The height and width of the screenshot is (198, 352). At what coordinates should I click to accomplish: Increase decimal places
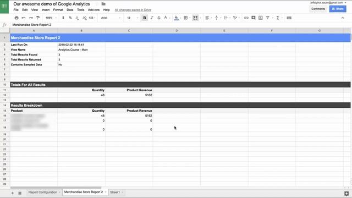(84, 18)
